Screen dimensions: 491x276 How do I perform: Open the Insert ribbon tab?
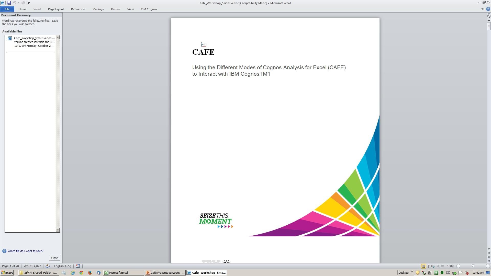(x=37, y=9)
